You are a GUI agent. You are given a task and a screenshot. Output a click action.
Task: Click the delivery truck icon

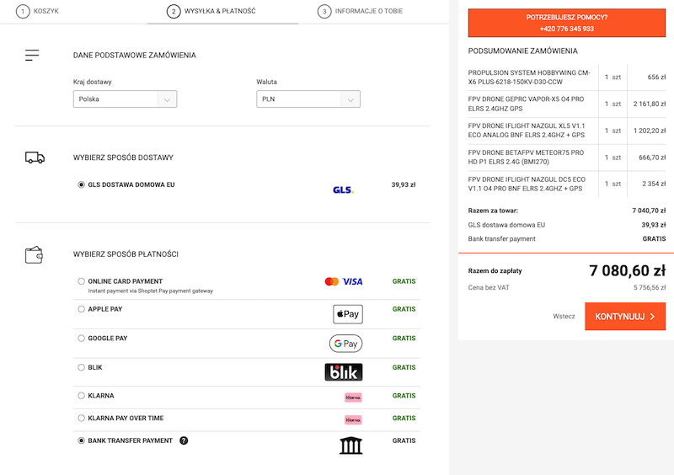coord(35,157)
